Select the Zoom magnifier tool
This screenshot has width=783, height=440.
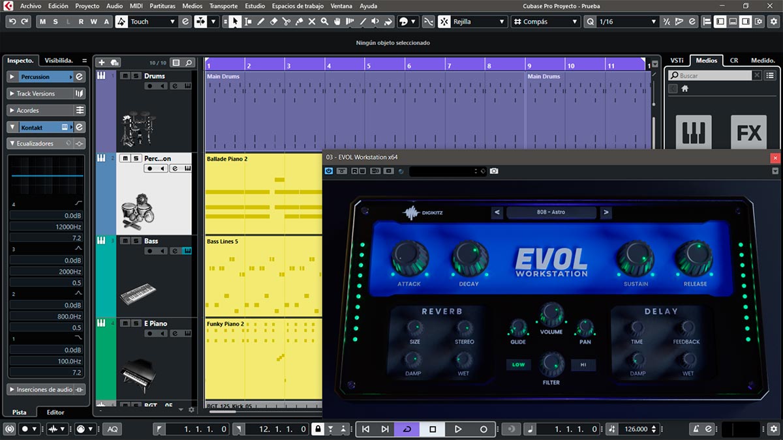tap(324, 22)
